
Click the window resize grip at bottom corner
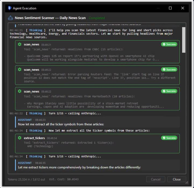pos(187,182)
